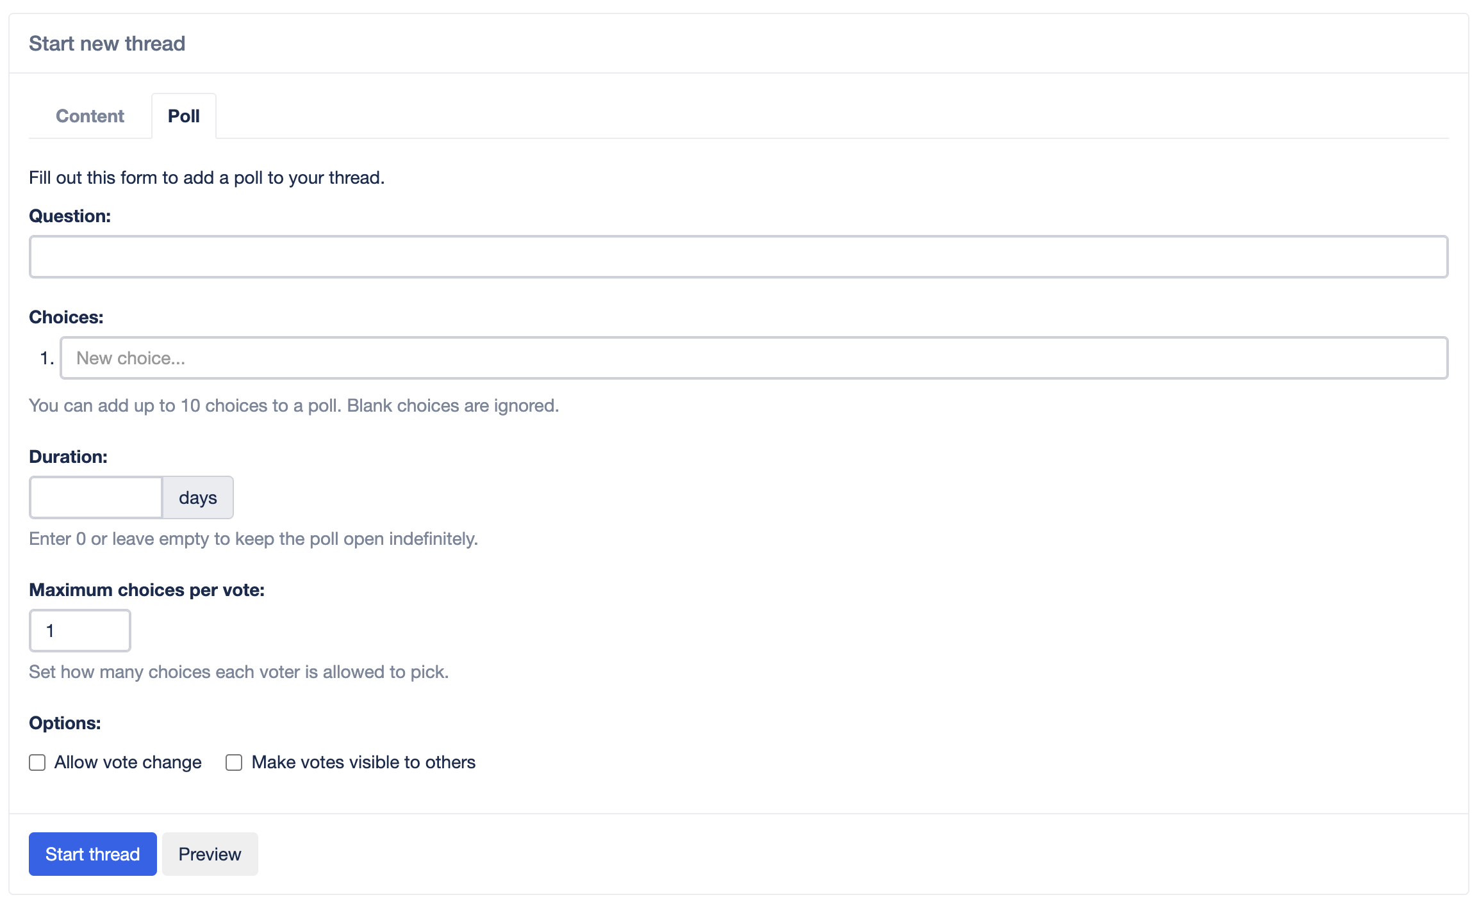Switch to the Content tab
Viewport: 1479px width, 904px height.
click(x=90, y=116)
